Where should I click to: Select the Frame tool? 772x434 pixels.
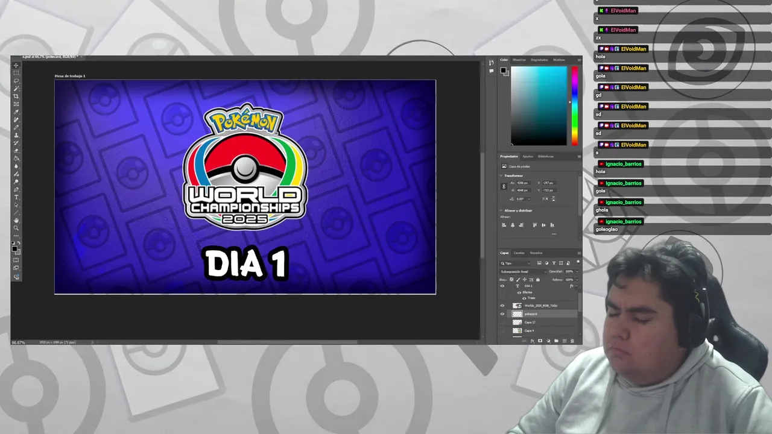(16, 104)
